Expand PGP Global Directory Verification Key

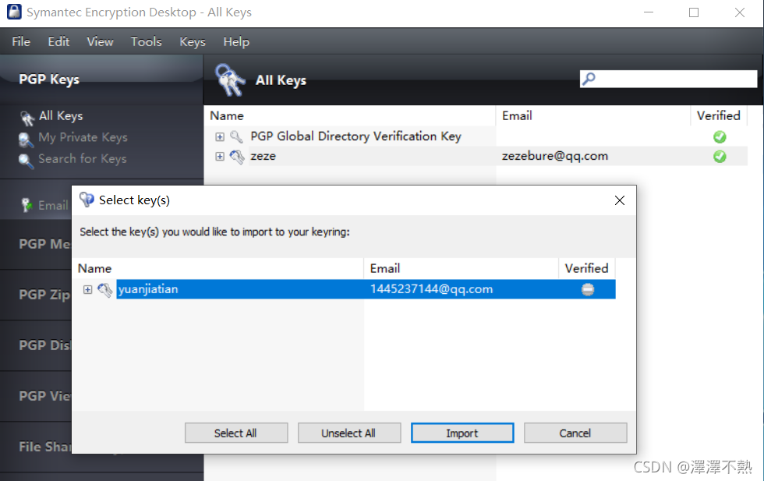point(220,137)
